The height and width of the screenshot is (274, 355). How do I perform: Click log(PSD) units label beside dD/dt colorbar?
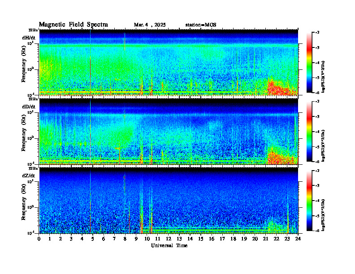pos(323,146)
